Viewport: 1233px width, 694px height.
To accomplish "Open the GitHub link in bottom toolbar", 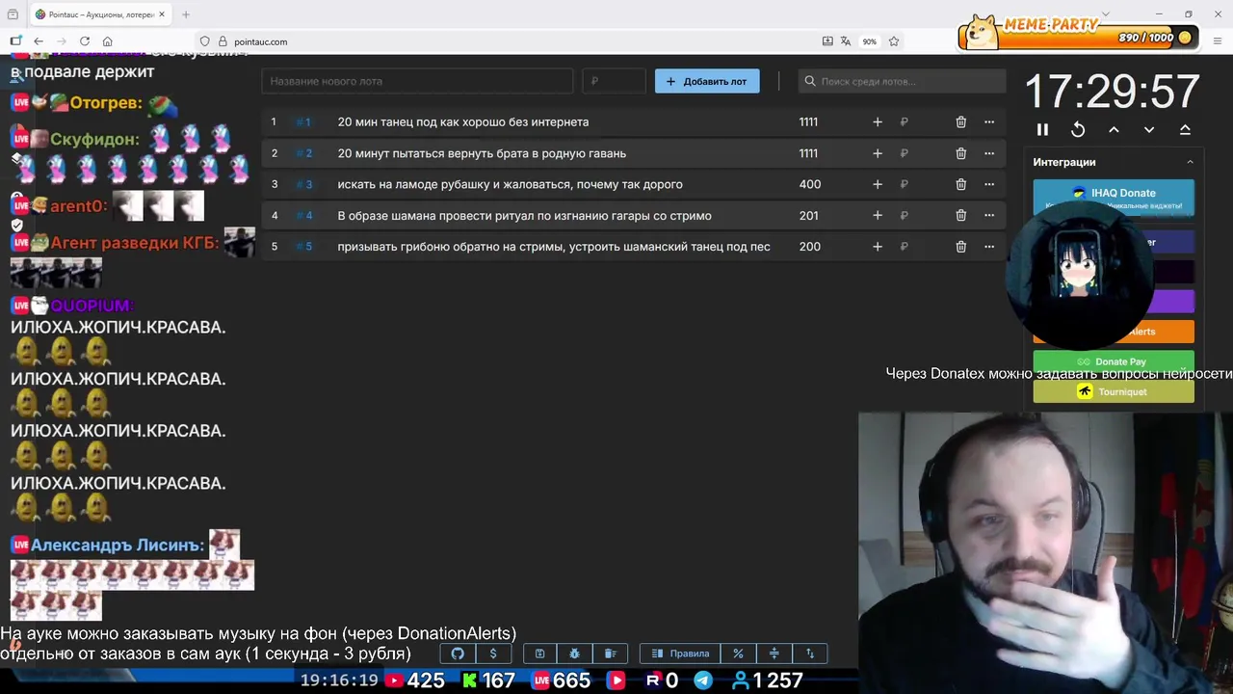I will click(x=458, y=654).
